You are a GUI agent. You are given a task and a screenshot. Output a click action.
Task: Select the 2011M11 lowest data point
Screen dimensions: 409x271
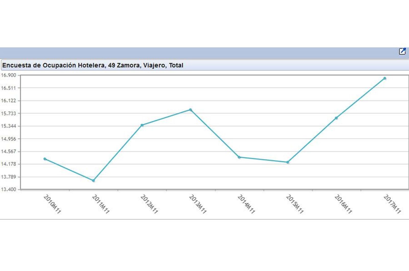[94, 181]
